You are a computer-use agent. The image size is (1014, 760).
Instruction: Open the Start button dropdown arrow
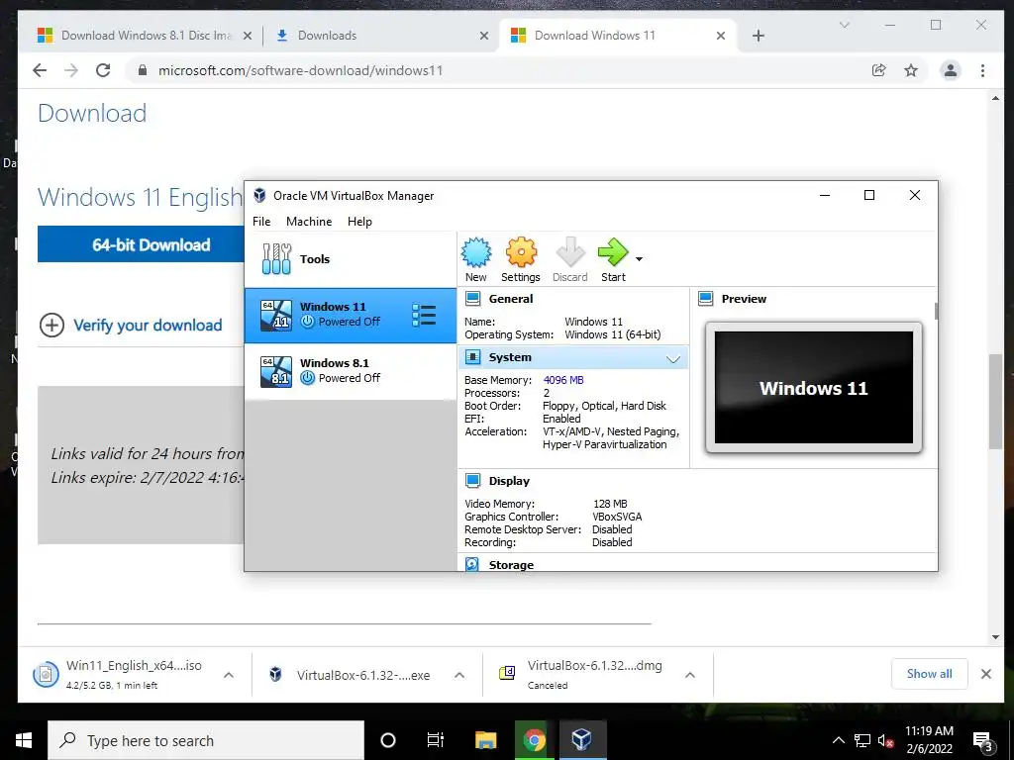click(x=639, y=259)
